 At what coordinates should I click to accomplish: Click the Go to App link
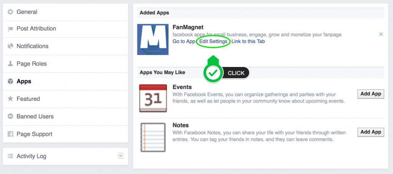(184, 41)
